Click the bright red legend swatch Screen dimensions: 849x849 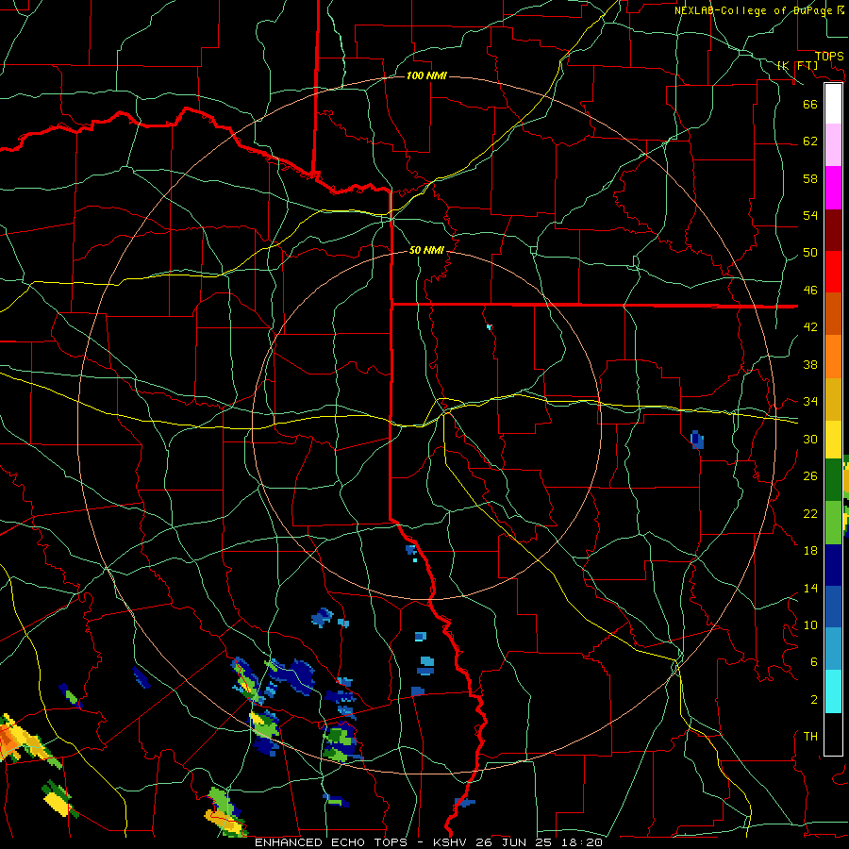click(833, 272)
